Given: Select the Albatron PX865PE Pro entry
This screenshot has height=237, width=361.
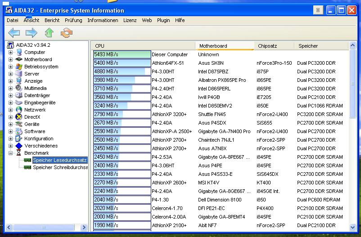Looking at the screenshot, I should (x=222, y=80).
